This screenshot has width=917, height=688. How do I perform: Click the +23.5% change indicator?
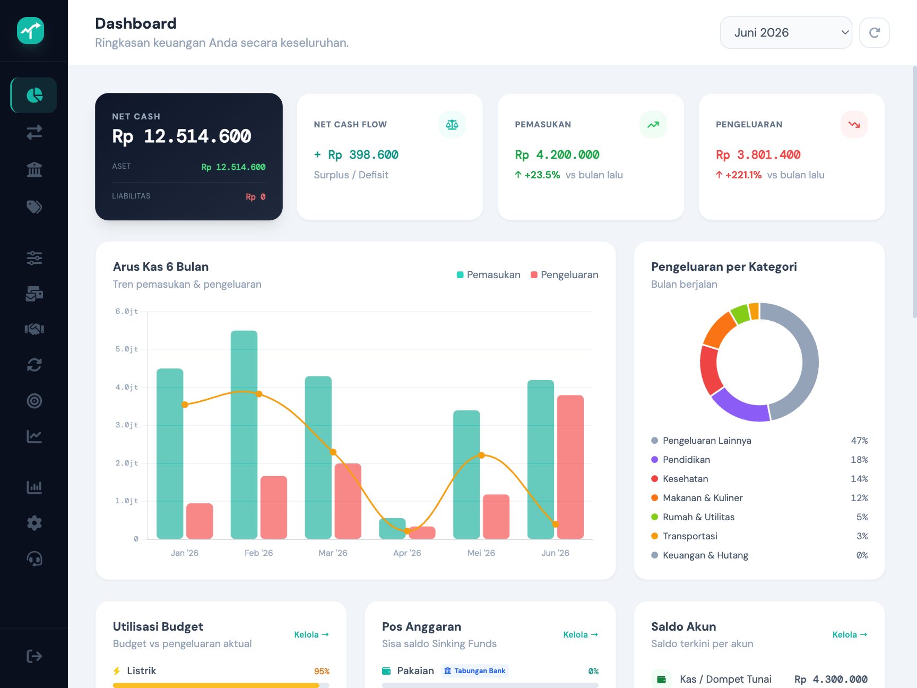537,175
